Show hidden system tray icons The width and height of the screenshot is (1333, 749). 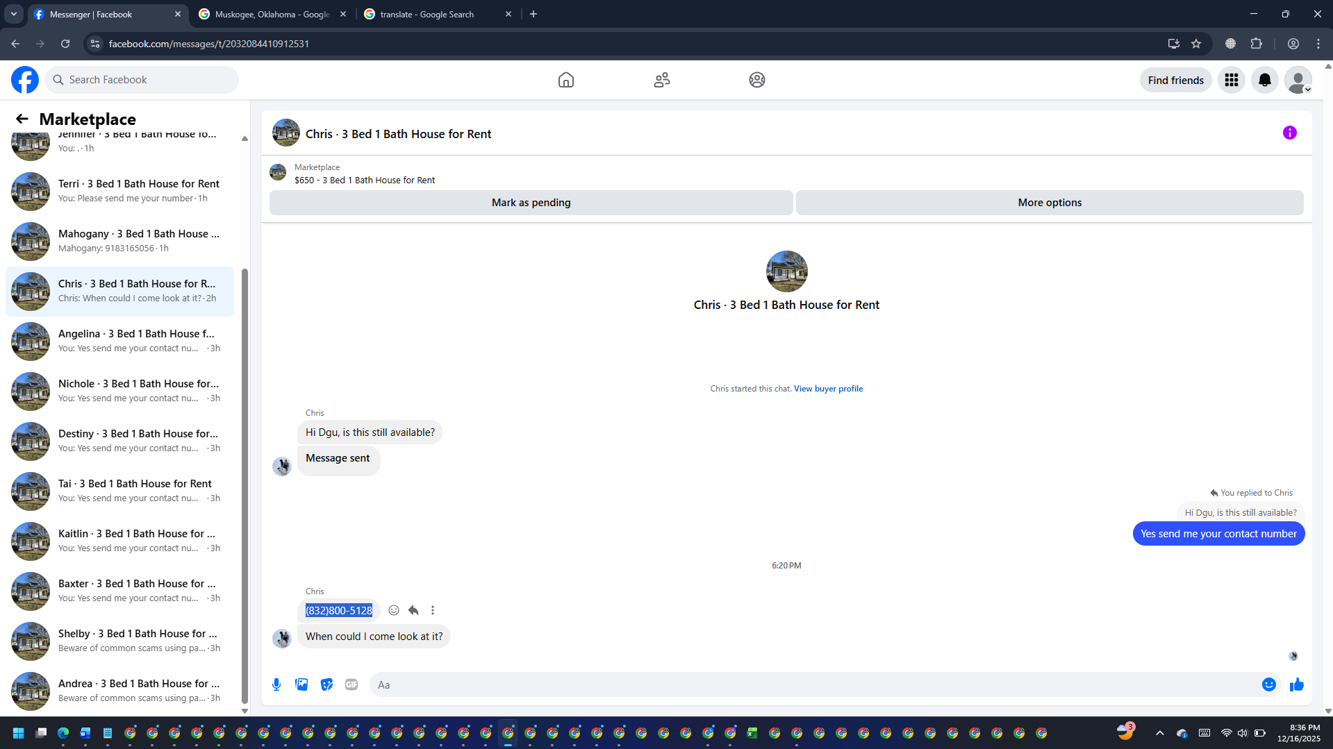1160,733
